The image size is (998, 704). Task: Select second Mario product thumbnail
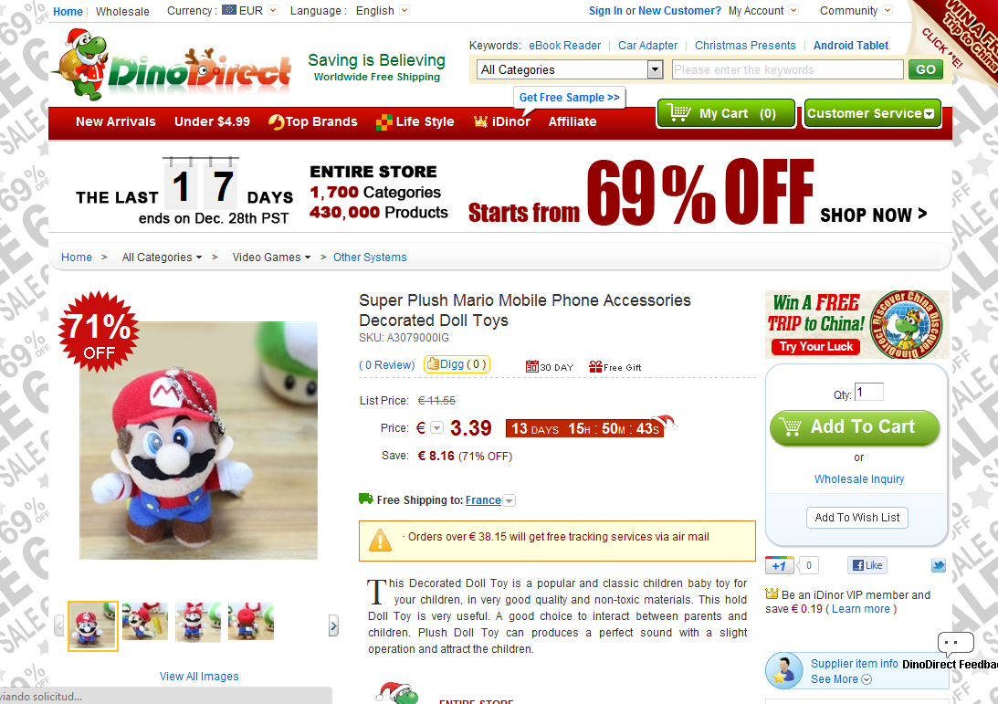(x=145, y=621)
